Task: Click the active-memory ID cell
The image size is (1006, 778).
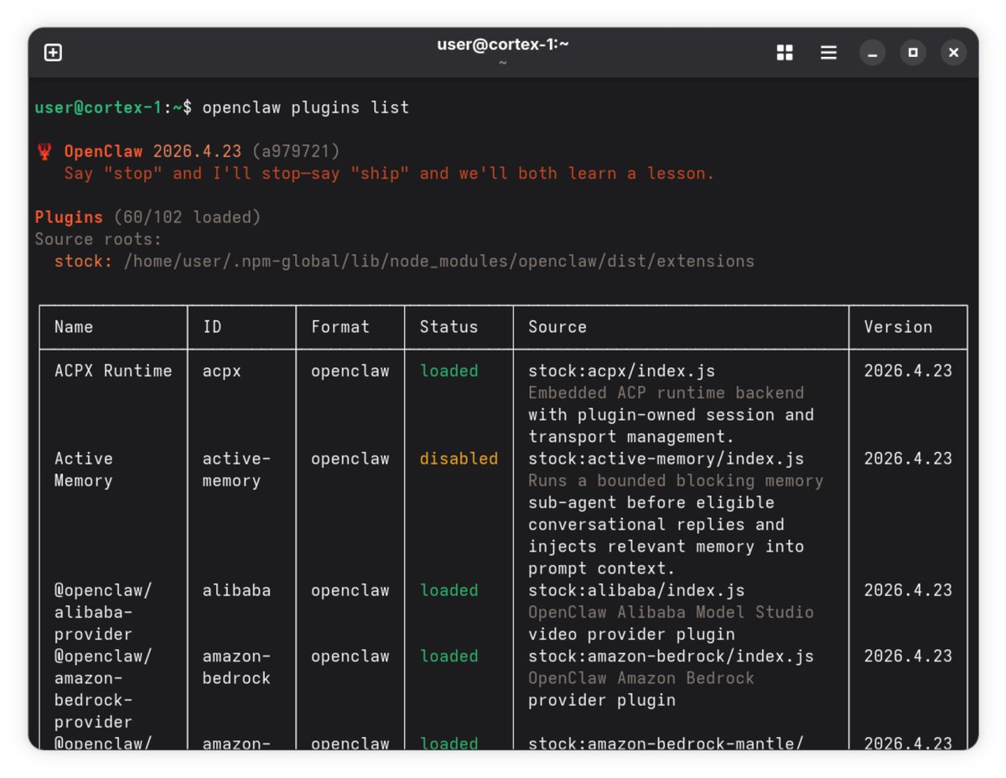Action: pyautogui.click(x=236, y=469)
